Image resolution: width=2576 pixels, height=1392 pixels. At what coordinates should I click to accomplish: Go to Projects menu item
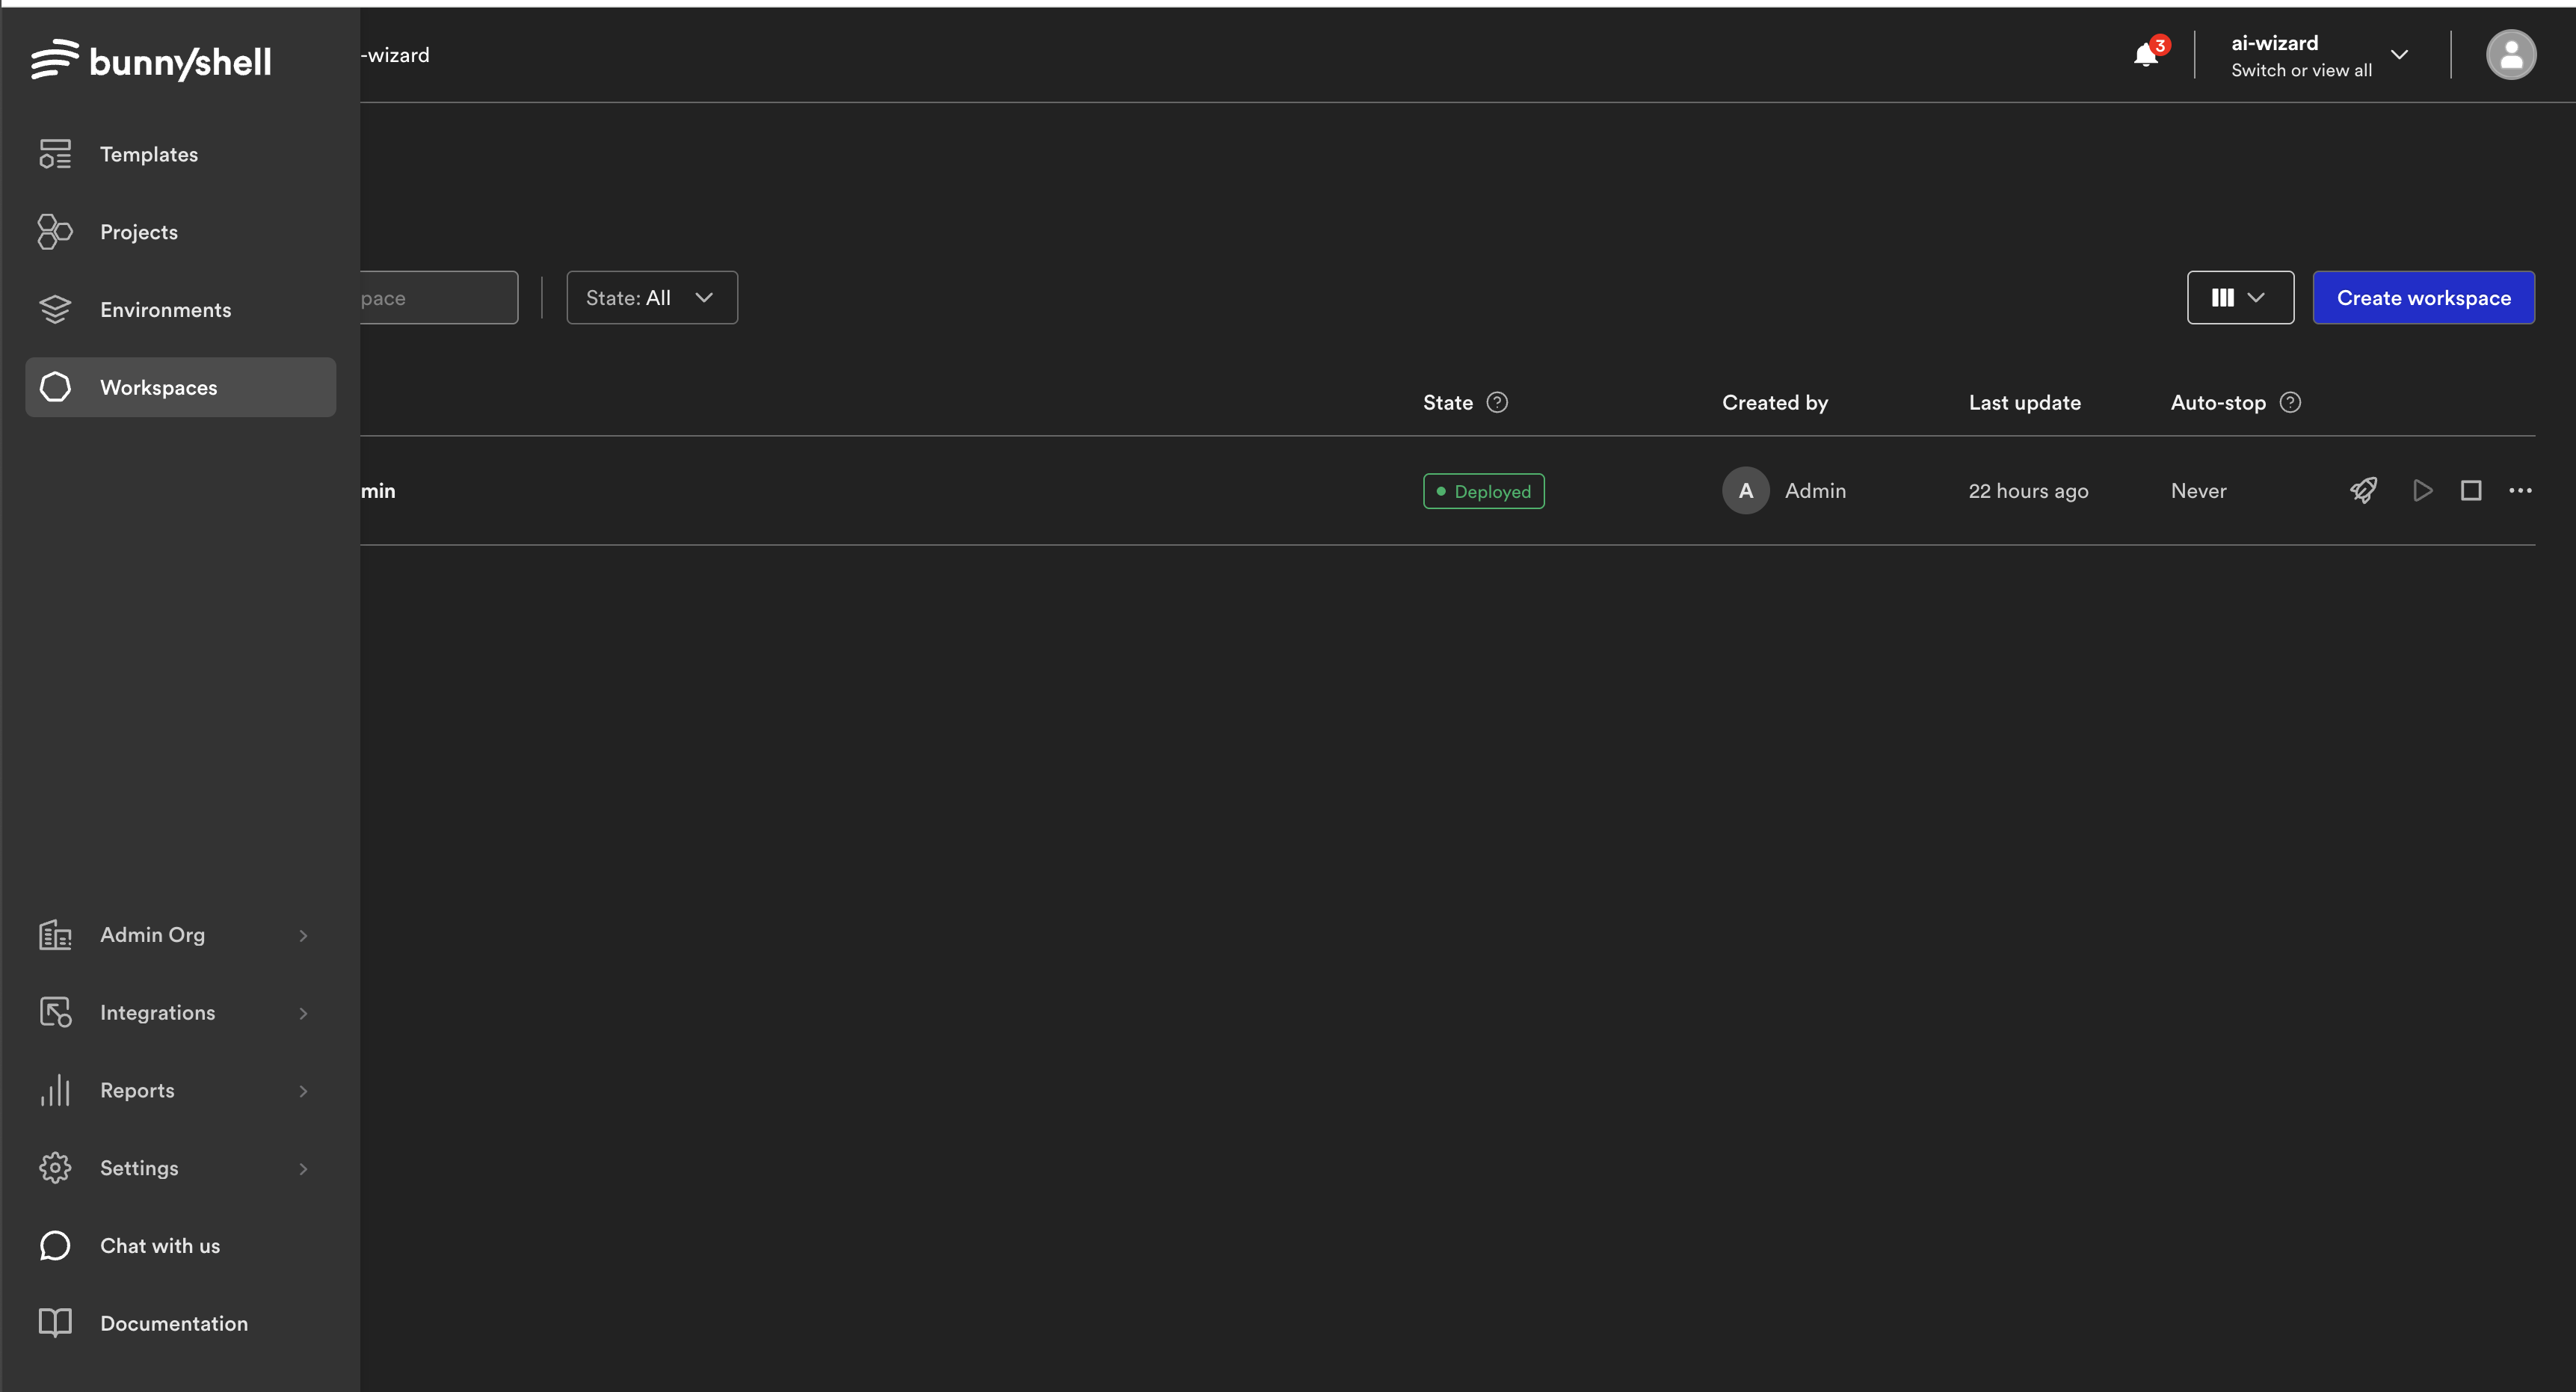pos(180,232)
